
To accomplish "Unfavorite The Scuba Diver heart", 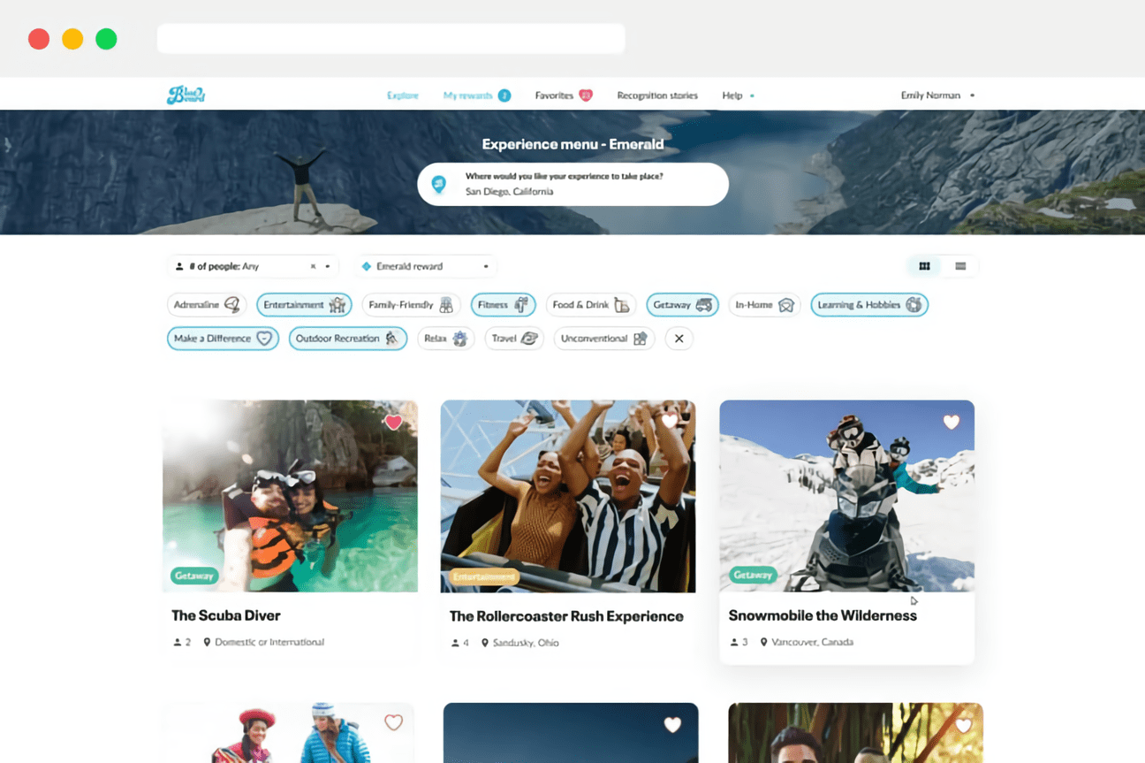I will (x=393, y=422).
